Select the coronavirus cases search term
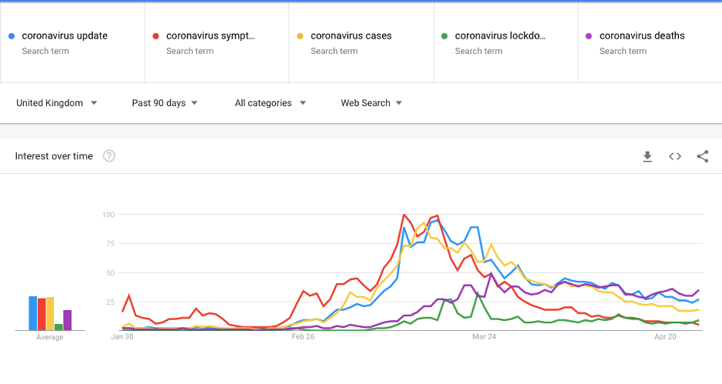The height and width of the screenshot is (384, 722). tap(351, 35)
